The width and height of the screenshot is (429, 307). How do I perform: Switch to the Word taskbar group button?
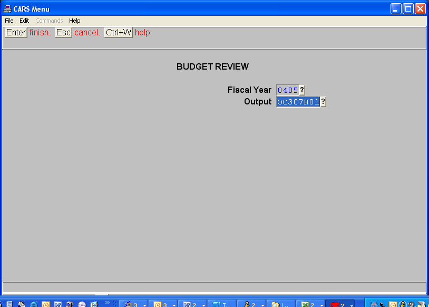tap(190, 304)
